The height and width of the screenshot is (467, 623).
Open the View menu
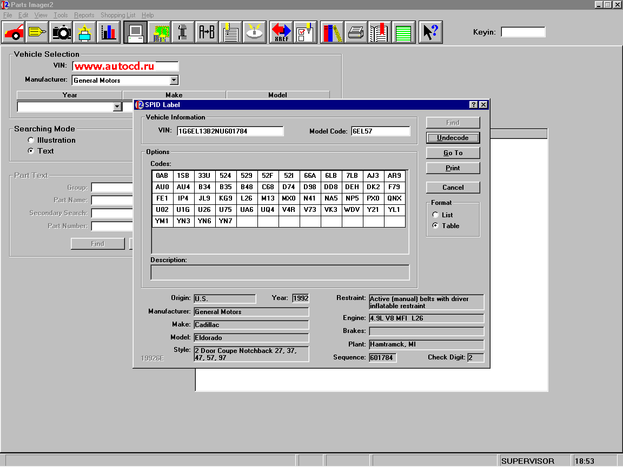point(41,15)
